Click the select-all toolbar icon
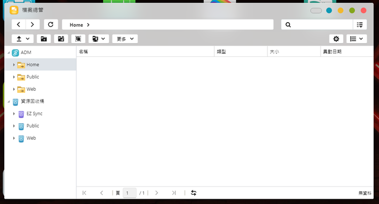Viewport: 379px width, 204px height. [78, 38]
